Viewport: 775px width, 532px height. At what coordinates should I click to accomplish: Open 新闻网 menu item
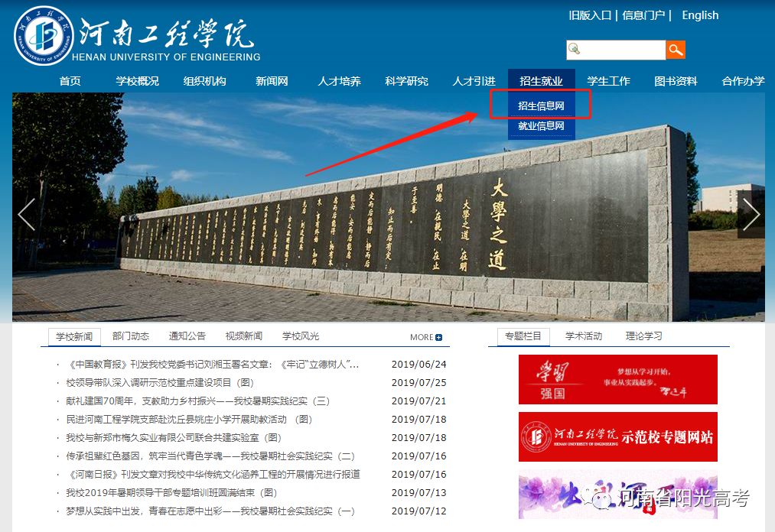272,81
